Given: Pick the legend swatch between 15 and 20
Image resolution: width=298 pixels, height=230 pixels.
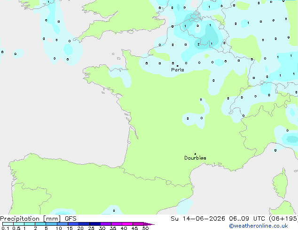Looking at the screenshot, I should pos(73,224).
